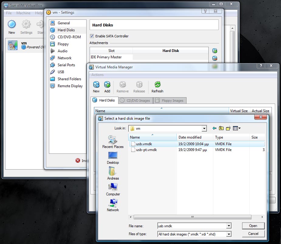Image resolution: width=281 pixels, height=244 pixels.
Task: Expand the File name dropdown
Action: [x=229, y=226]
